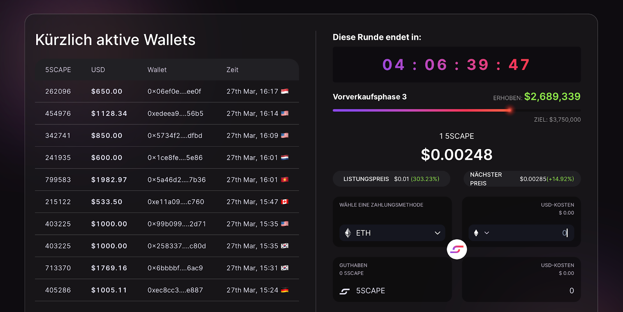Sort by the USD column header
This screenshot has width=623, height=312.
98,70
